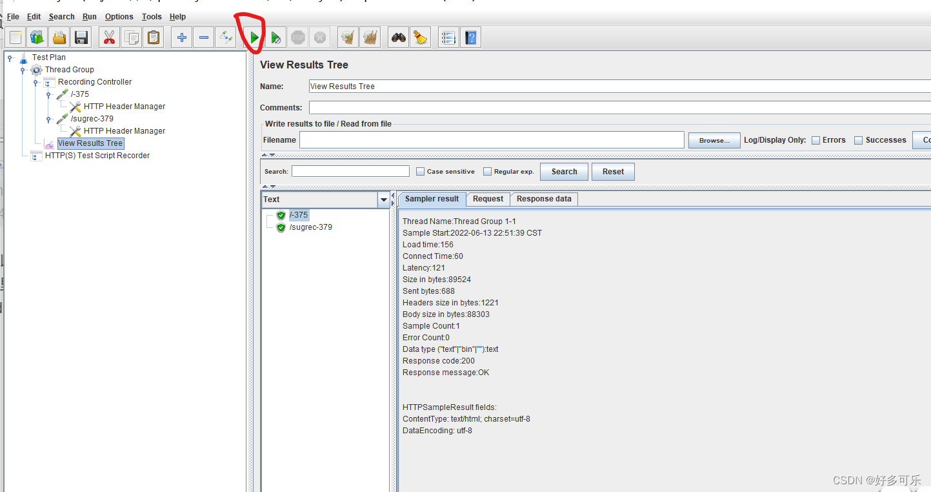Click the greyed-out Shutdown icon
The image size is (931, 492).
[x=319, y=37]
